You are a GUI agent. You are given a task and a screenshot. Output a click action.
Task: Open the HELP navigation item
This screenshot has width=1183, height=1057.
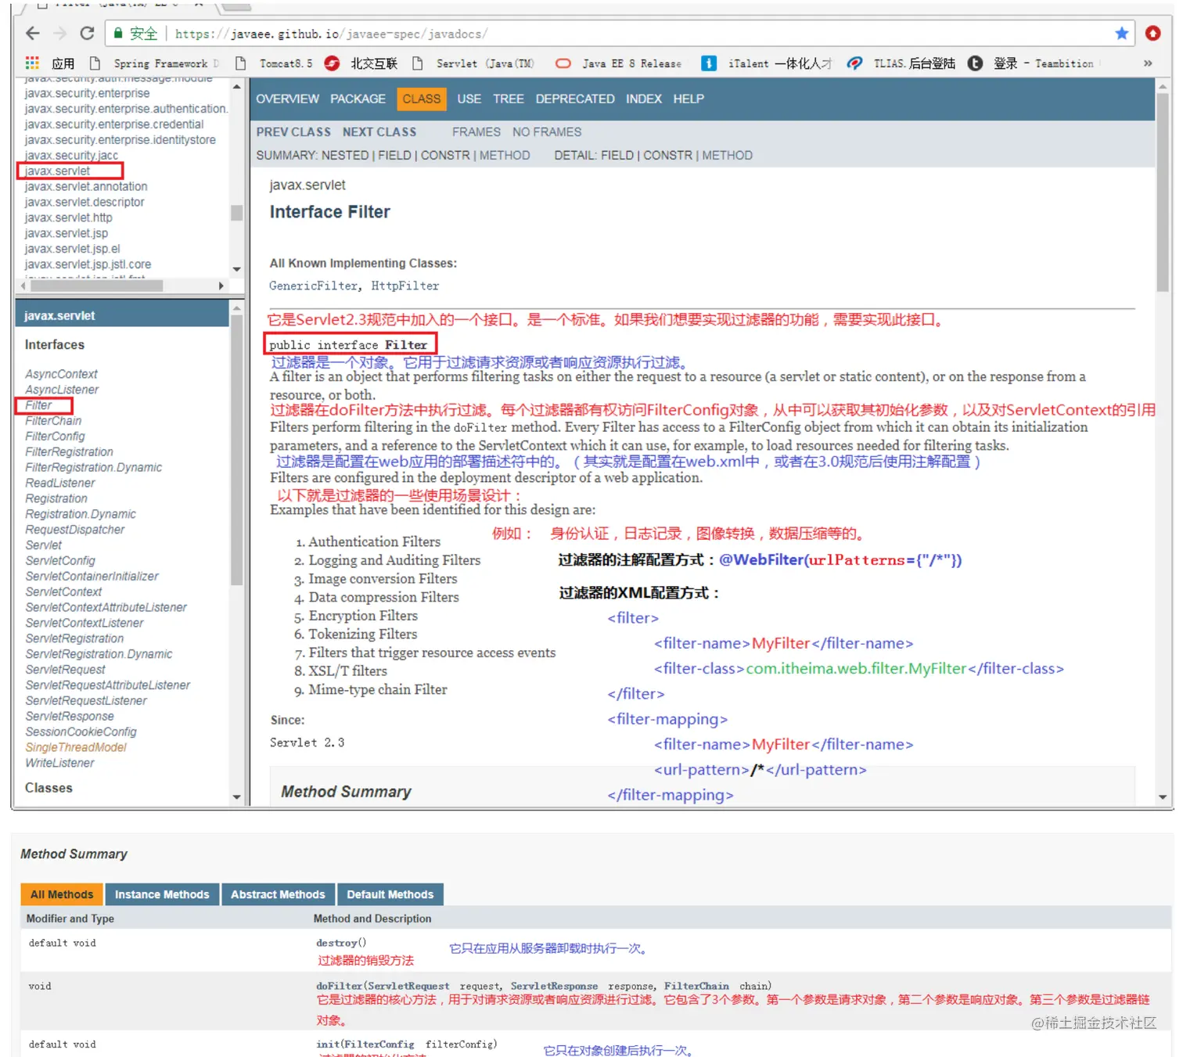point(689,99)
